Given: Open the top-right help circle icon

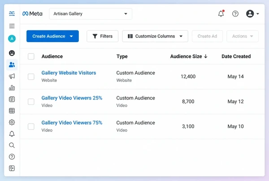Looking at the screenshot, I should click(x=235, y=13).
